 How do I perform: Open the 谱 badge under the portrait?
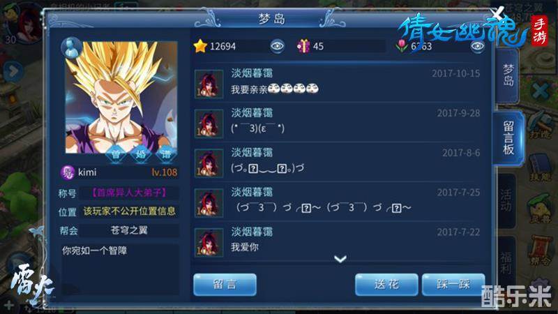166,154
